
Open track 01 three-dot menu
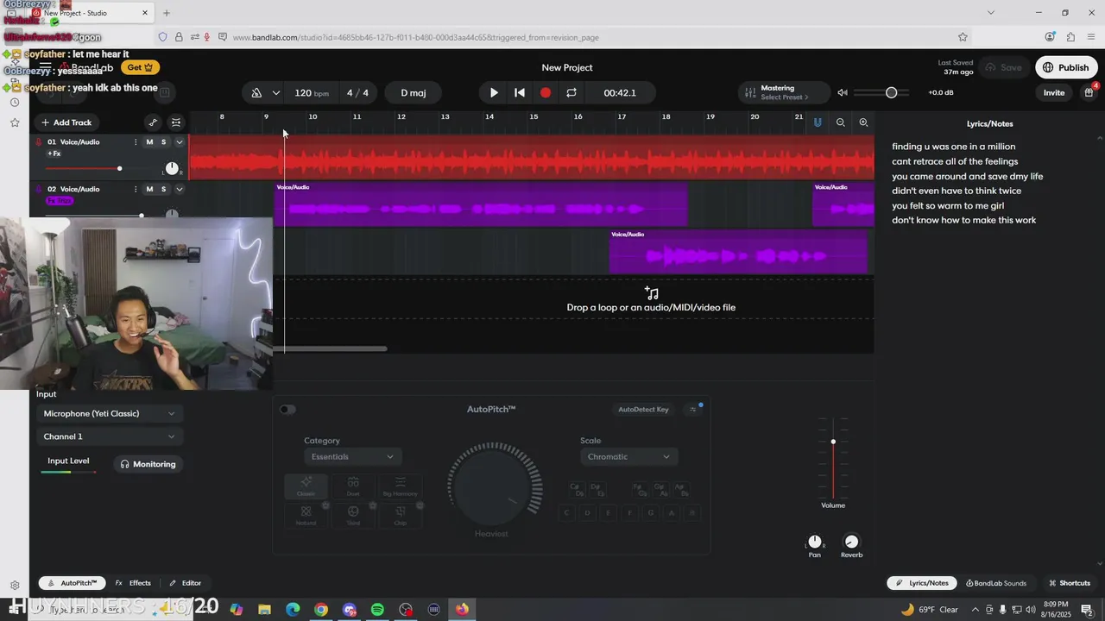[x=136, y=142]
